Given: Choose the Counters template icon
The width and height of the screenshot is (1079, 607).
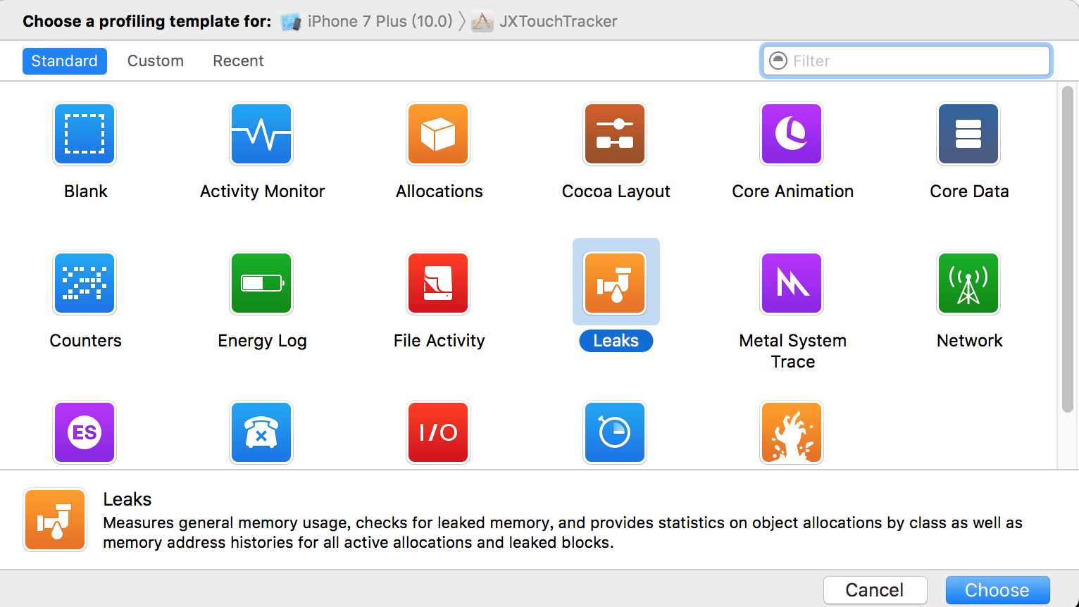Looking at the screenshot, I should (85, 283).
